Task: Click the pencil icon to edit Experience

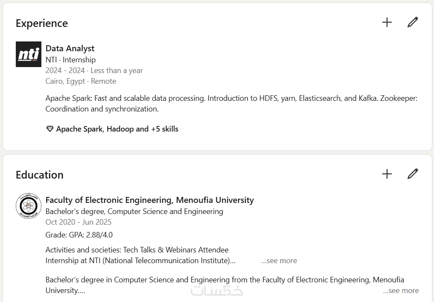Action: (x=412, y=22)
